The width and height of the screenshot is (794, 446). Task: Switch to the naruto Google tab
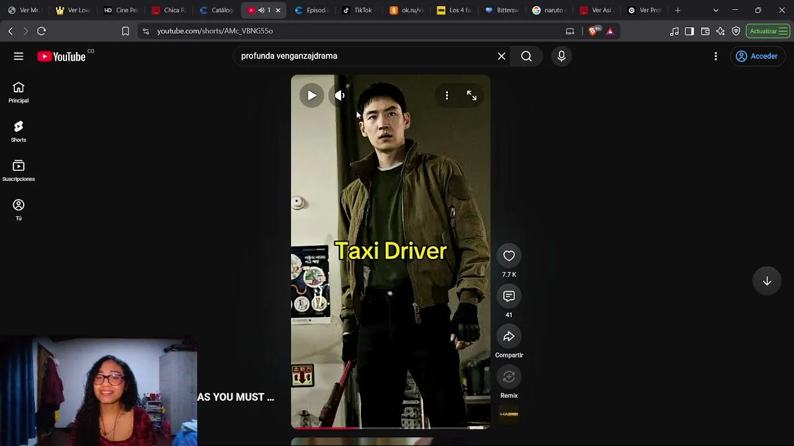pos(550,11)
